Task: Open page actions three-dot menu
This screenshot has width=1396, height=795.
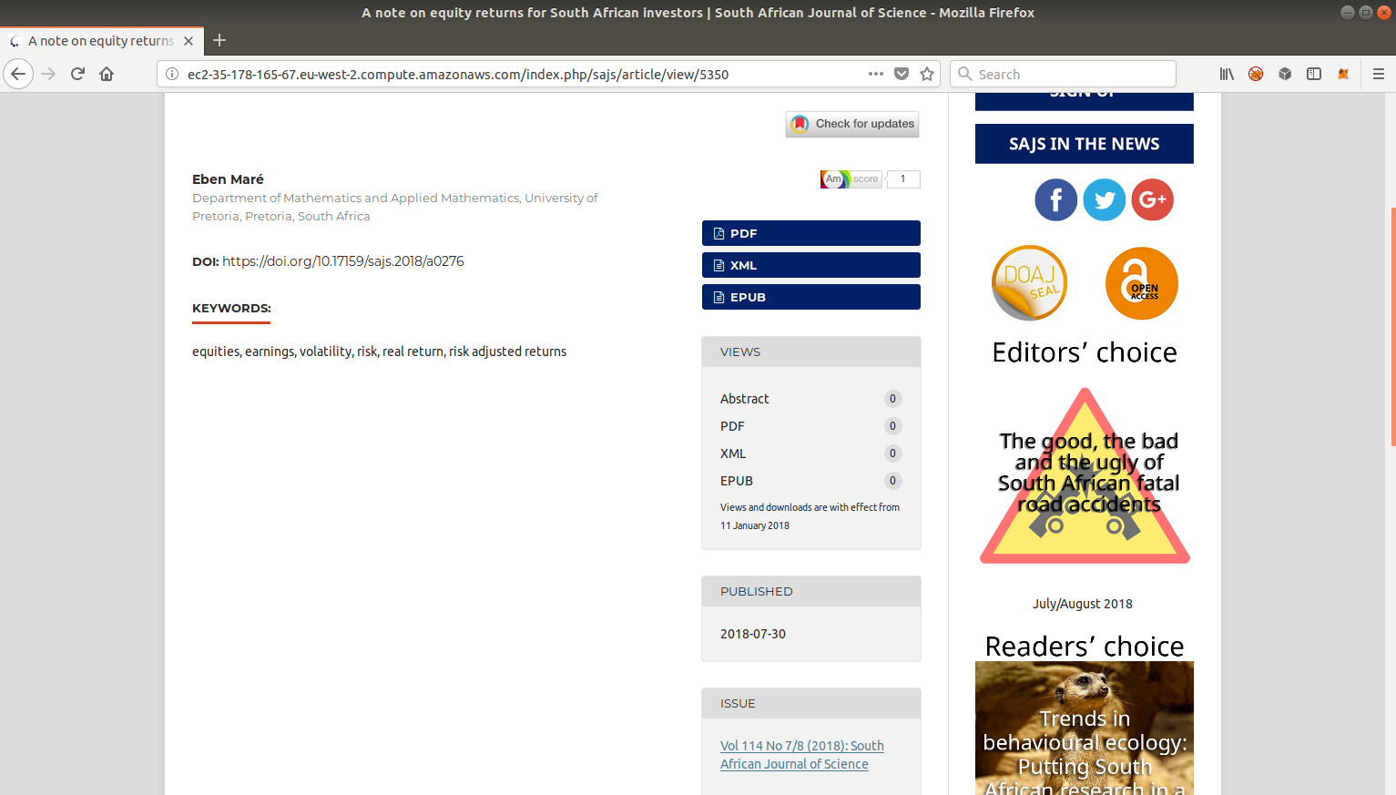Action: 875,75
